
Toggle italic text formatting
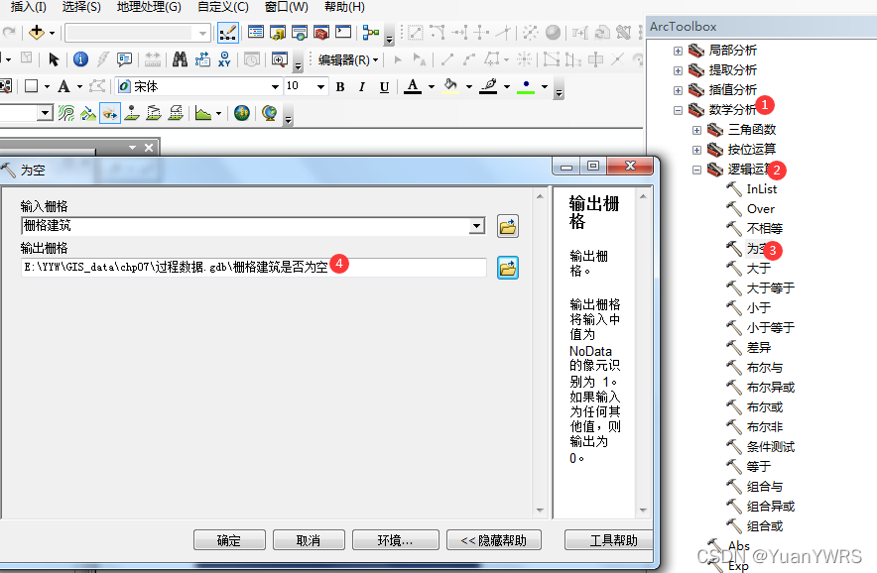[361, 85]
